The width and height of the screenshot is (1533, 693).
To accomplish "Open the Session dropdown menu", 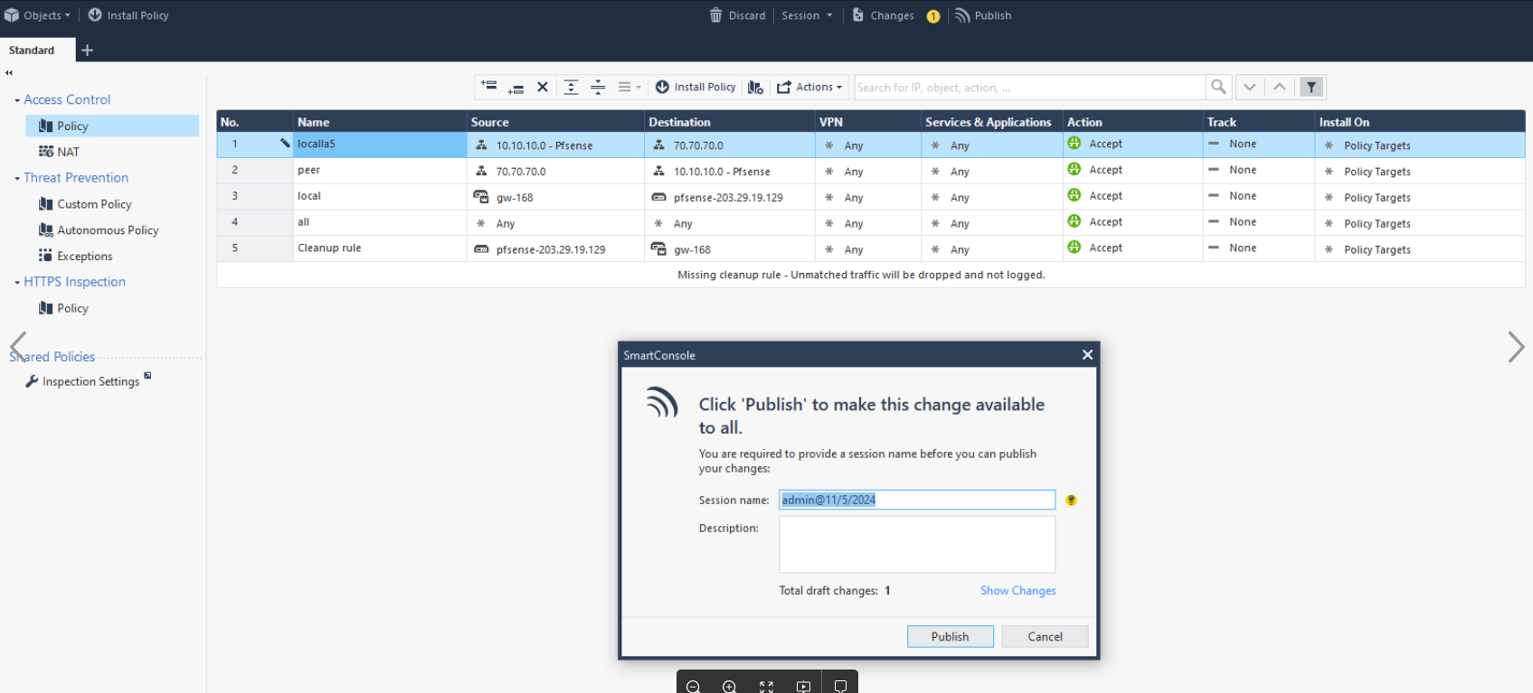I will (807, 15).
